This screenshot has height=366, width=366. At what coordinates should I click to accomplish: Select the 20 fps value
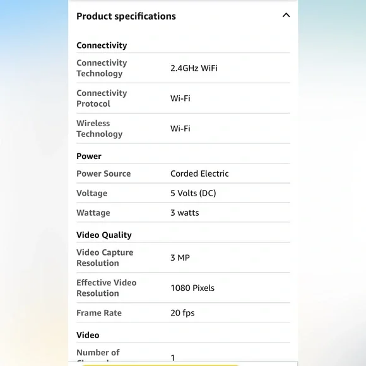[182, 313]
